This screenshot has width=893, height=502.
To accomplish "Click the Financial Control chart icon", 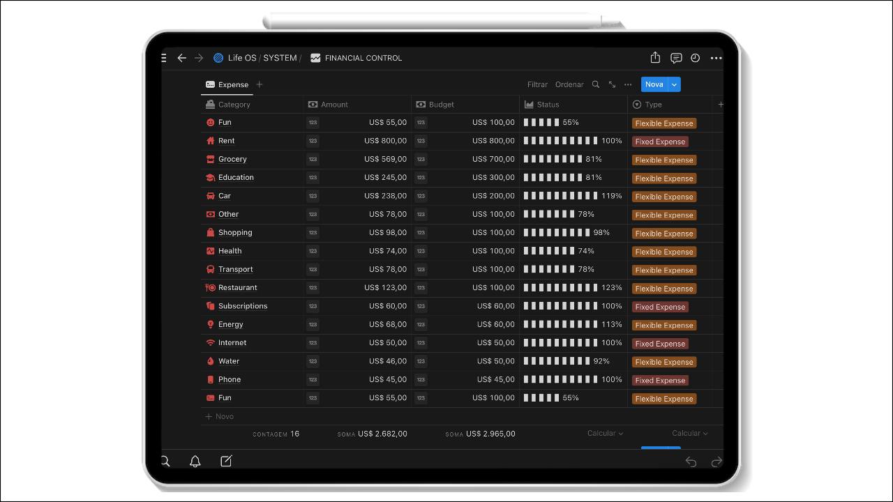I will pyautogui.click(x=315, y=58).
